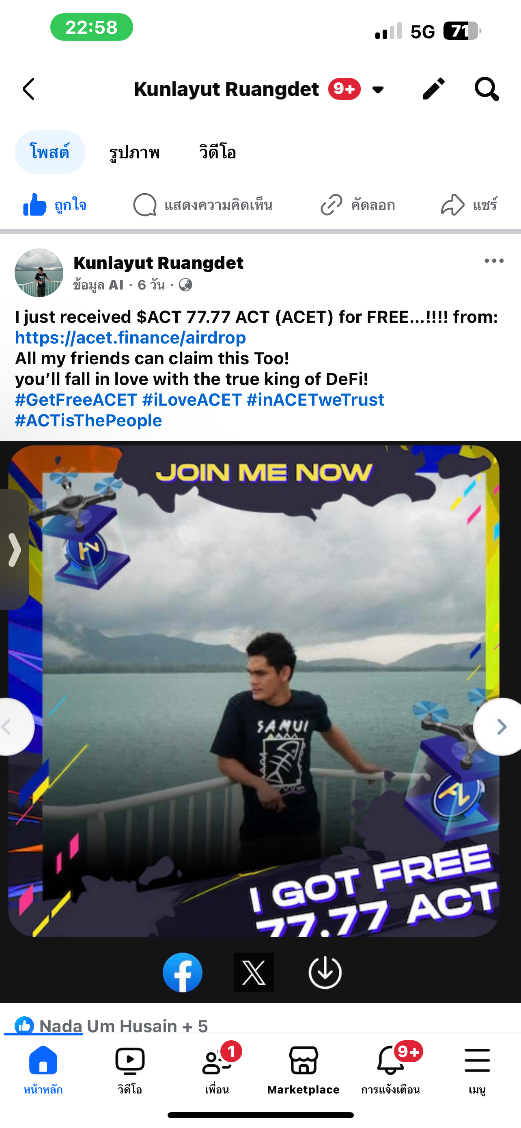The width and height of the screenshot is (521, 1128).
Task: Tap the #GetFreeACET hashtag
Action: coord(76,400)
